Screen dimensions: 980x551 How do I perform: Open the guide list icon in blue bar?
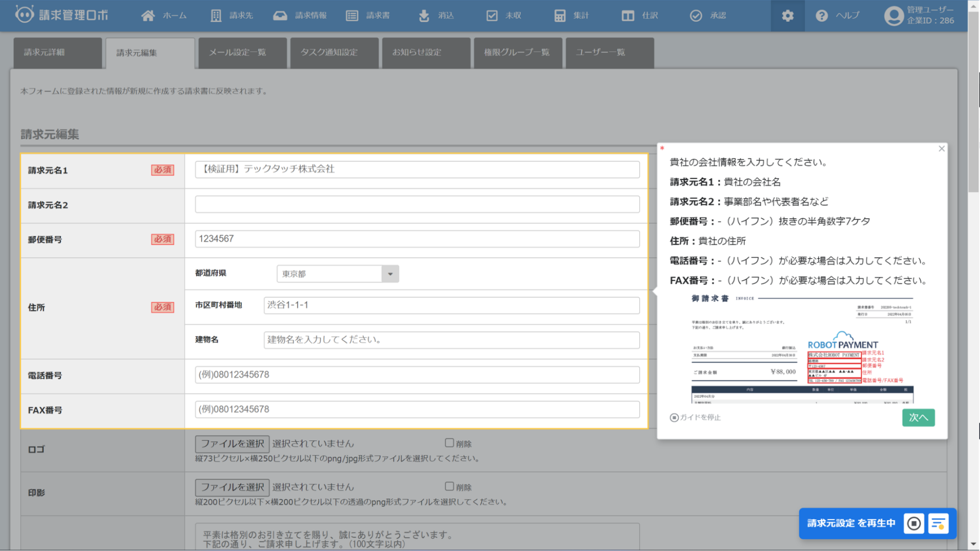(938, 524)
